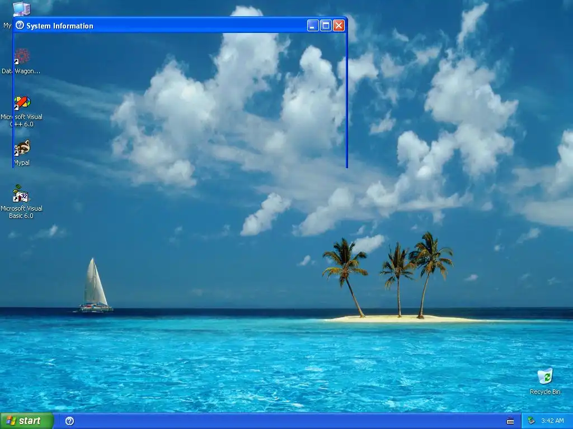
Task: Click System Information title bar icon
Action: click(20, 26)
